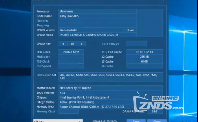Select the BIOS Version label
198x122 pixels.
[45, 93]
